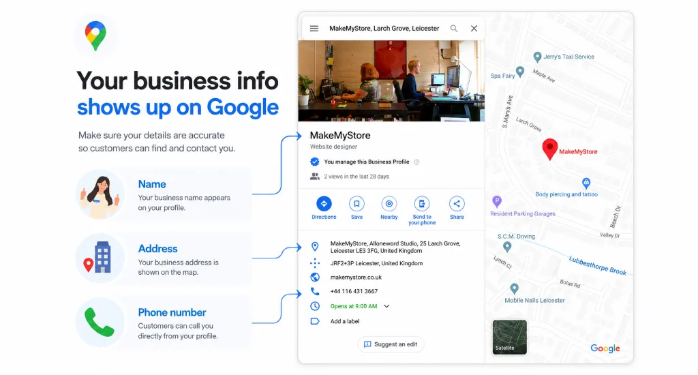698x375 pixels.
Task: Click the Suggest an edit button
Action: [391, 344]
